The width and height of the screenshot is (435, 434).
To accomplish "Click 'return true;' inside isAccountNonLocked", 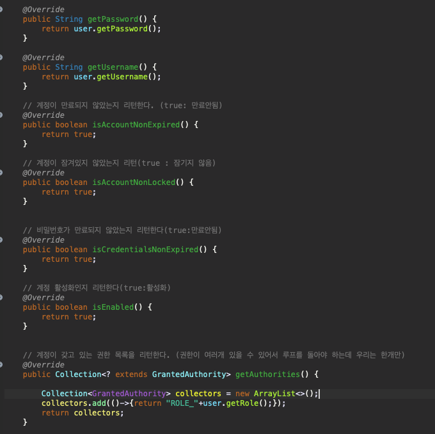I will [69, 192].
